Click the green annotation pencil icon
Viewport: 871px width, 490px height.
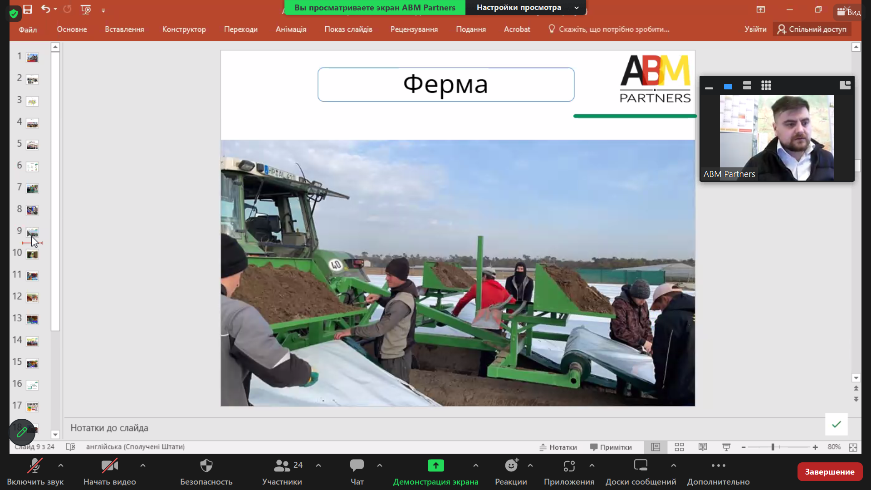pyautogui.click(x=21, y=432)
